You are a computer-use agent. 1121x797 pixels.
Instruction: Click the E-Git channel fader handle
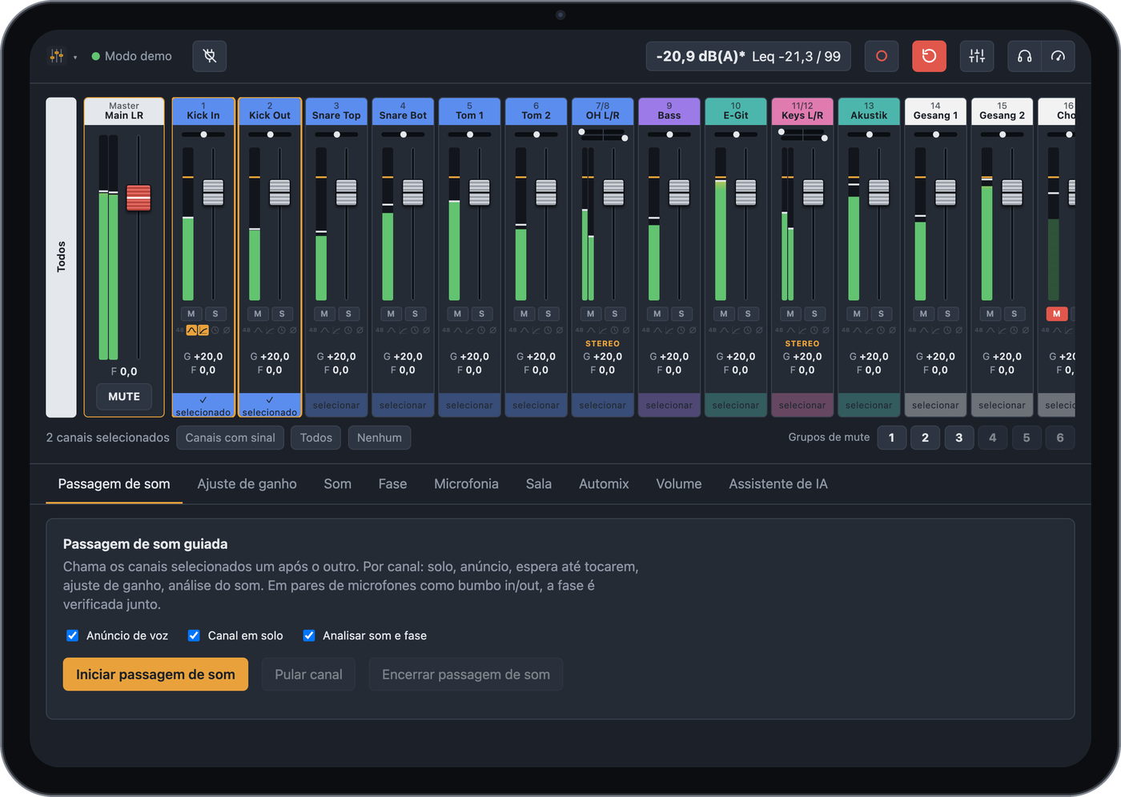(x=745, y=193)
